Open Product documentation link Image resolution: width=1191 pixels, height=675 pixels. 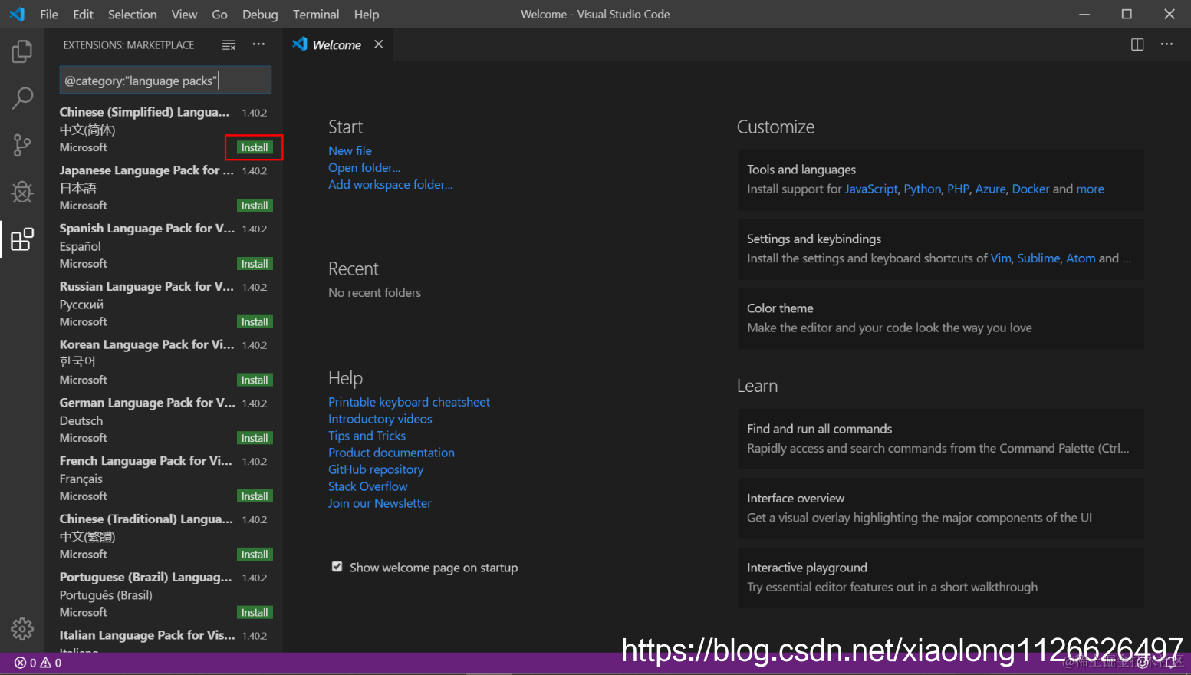391,453
